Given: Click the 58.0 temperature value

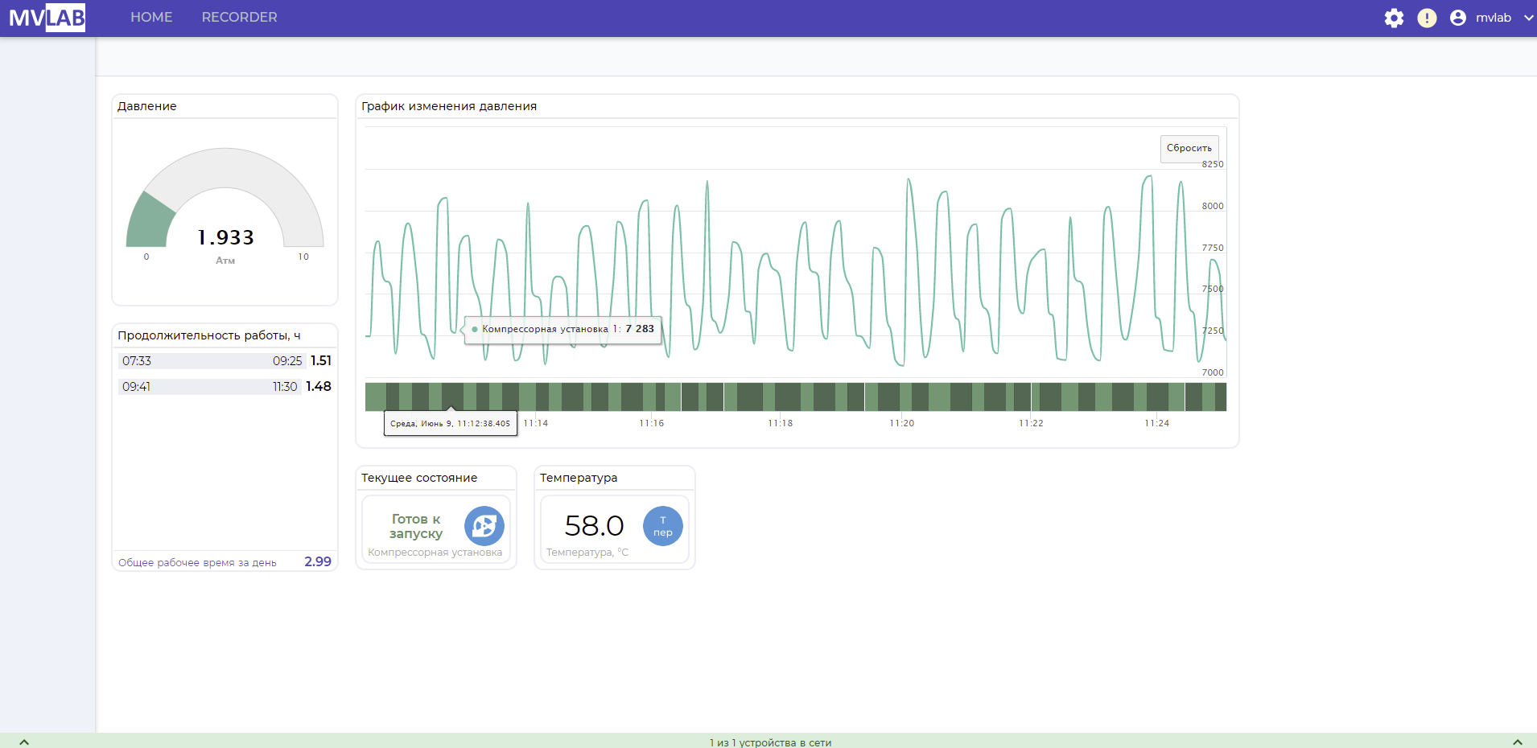Looking at the screenshot, I should [594, 526].
